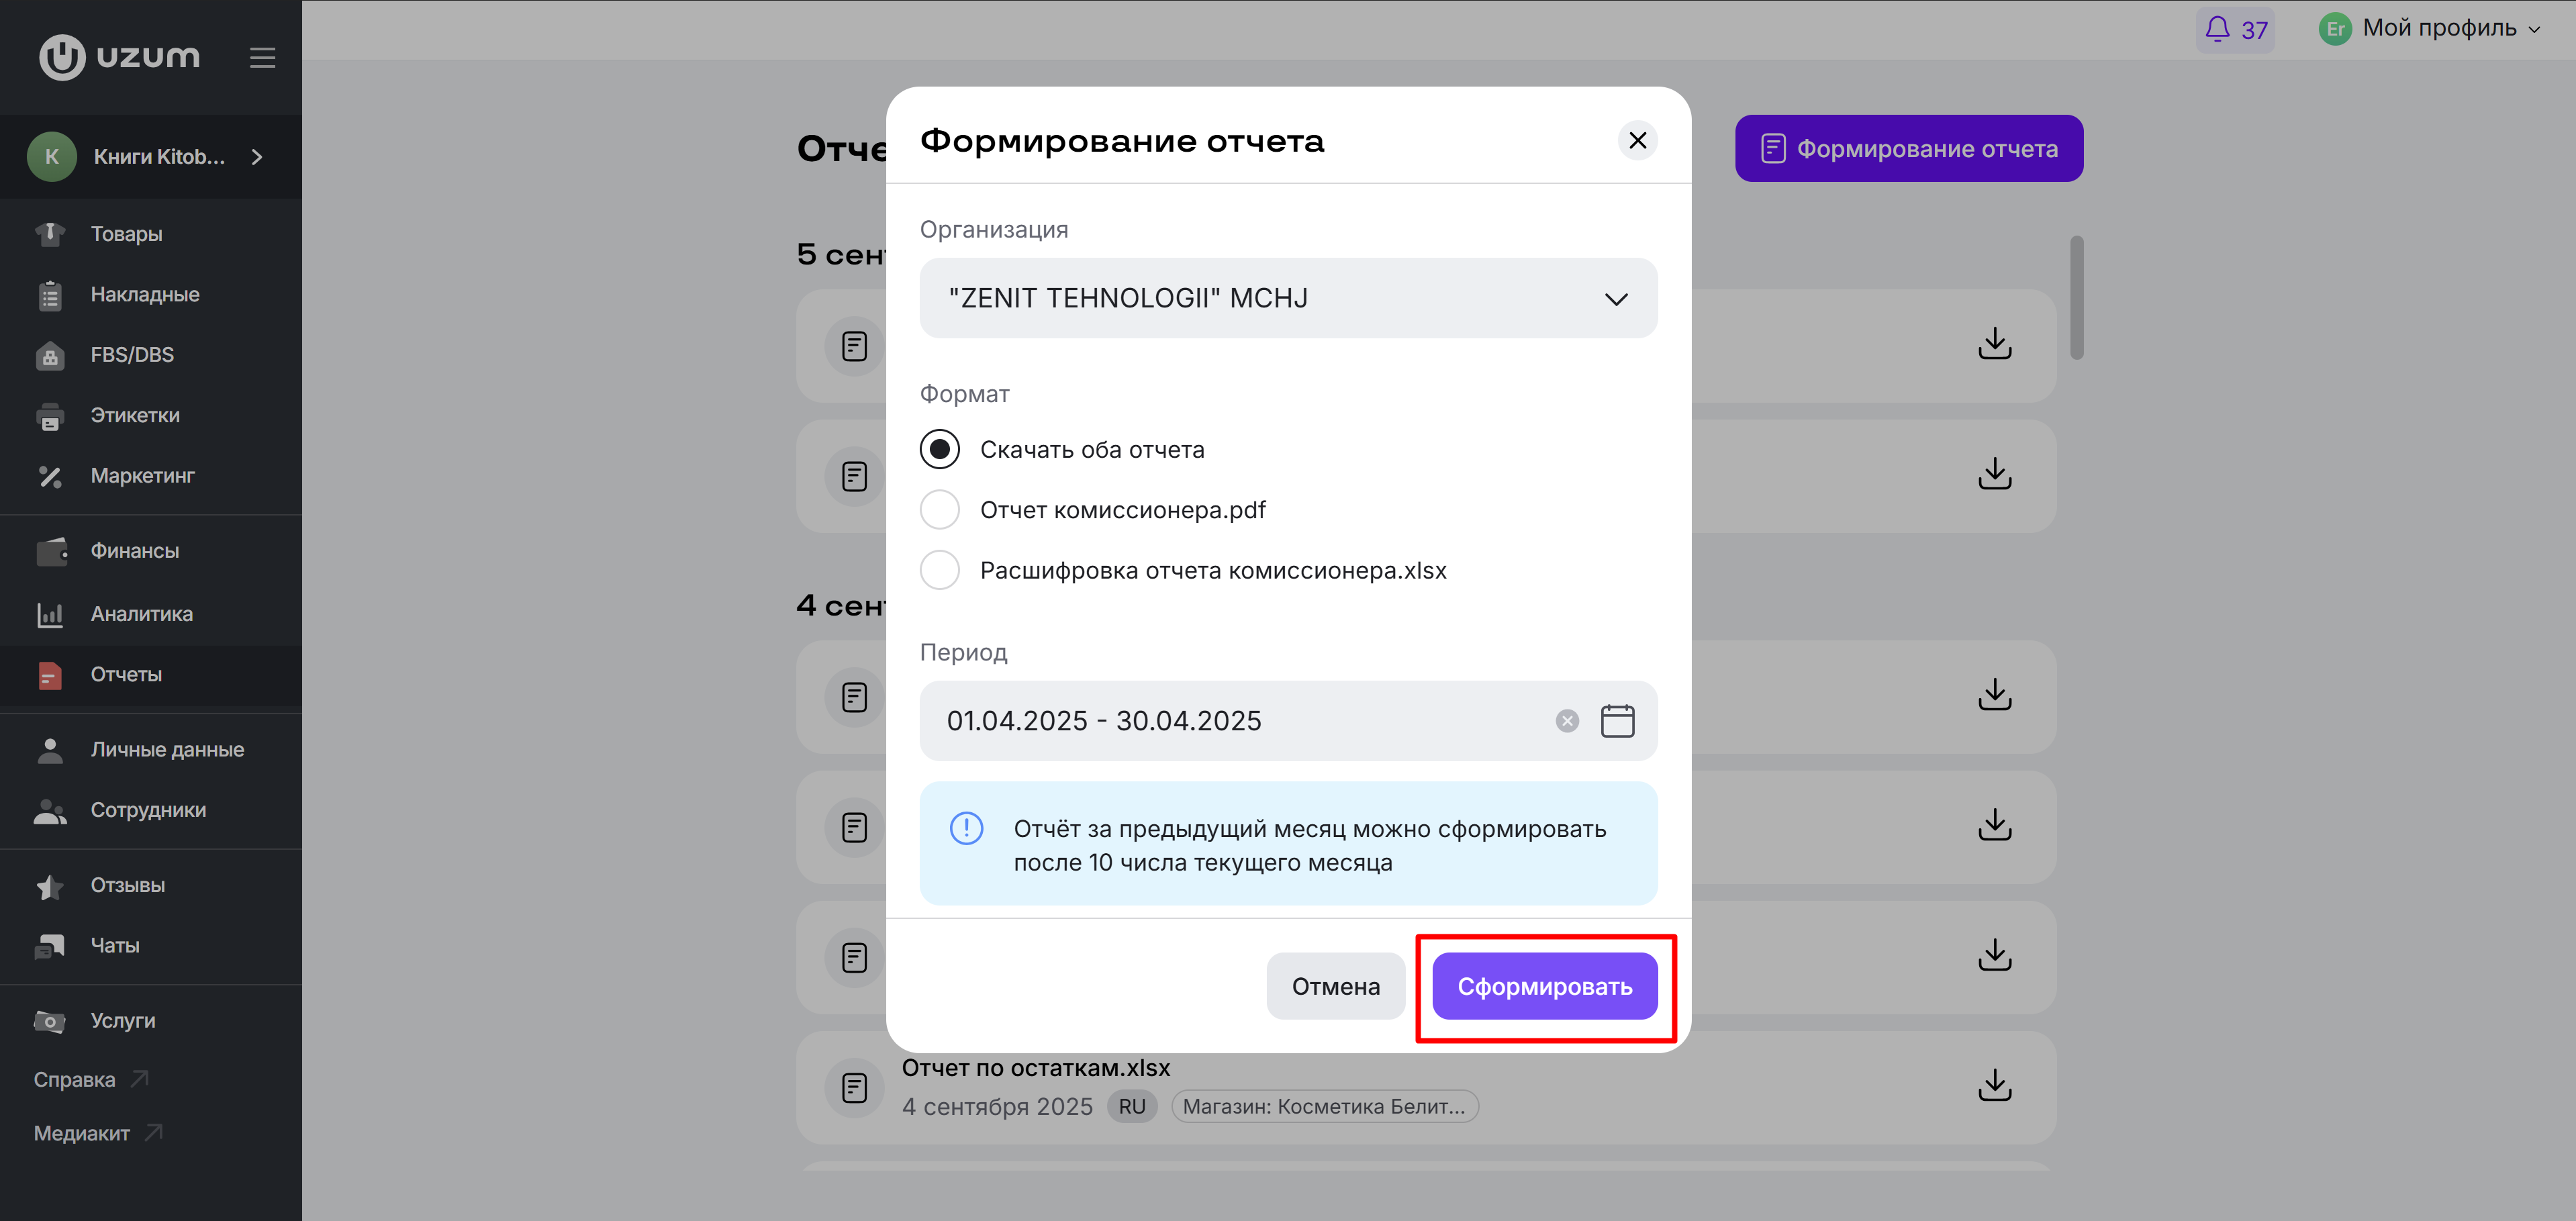Clear the period date range
2576x1221 pixels.
(1567, 720)
